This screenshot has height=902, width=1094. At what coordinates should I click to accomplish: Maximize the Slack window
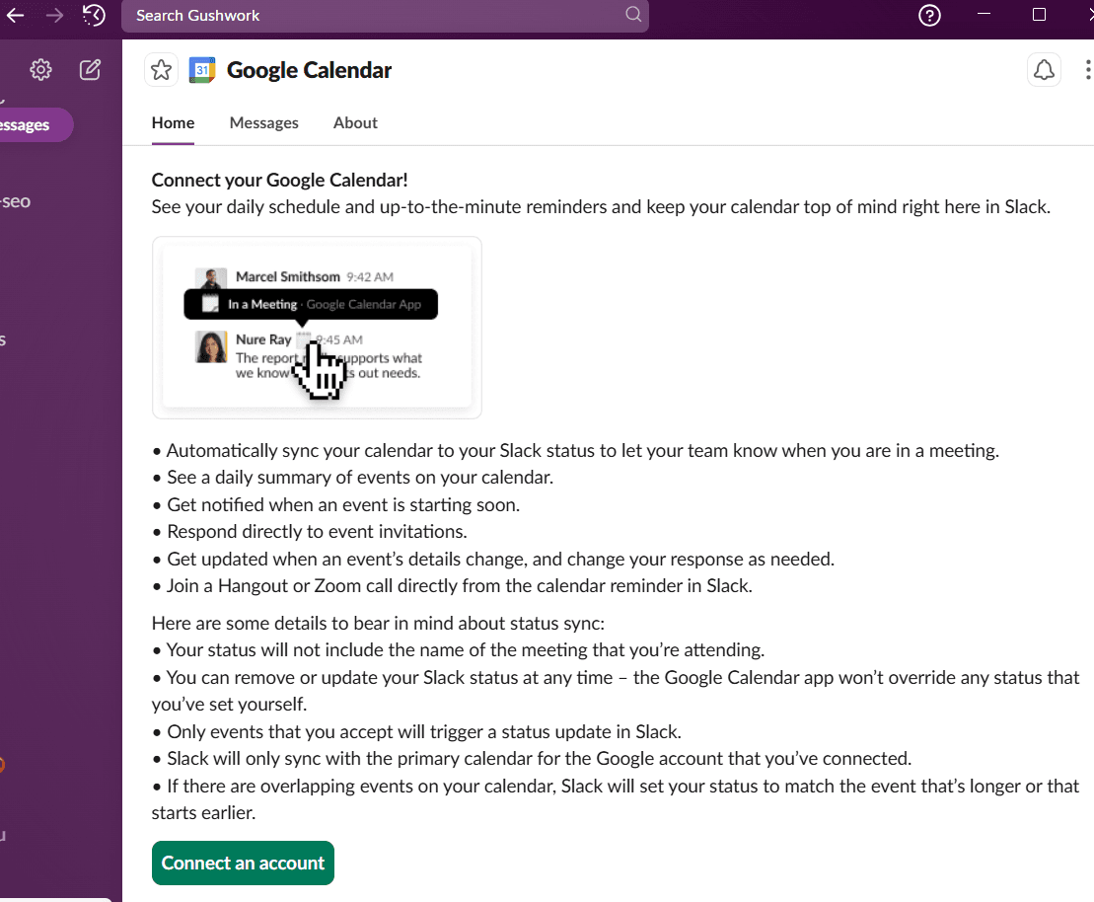pos(1039,14)
